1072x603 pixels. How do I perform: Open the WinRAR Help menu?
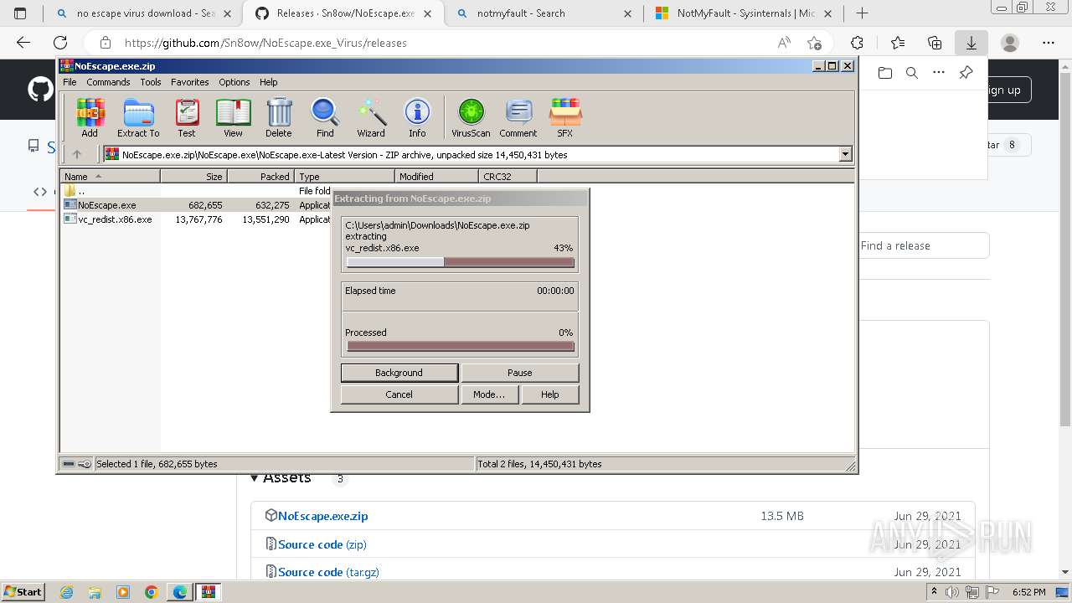point(269,82)
